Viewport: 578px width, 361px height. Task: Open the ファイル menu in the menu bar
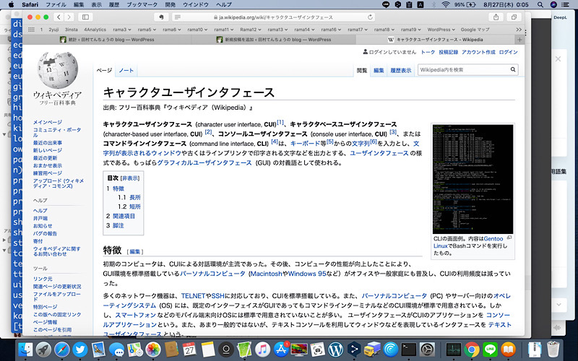pyautogui.click(x=56, y=5)
